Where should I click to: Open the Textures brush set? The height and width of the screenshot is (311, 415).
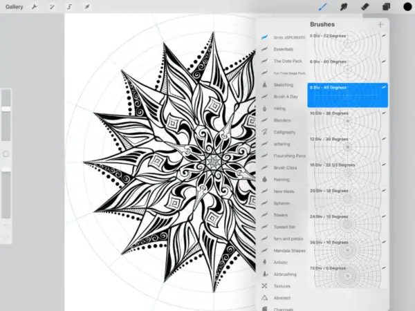pyautogui.click(x=283, y=286)
